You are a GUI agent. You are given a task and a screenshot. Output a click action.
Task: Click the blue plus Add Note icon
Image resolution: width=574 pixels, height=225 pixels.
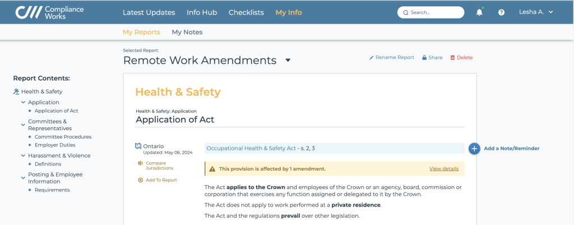click(x=474, y=148)
